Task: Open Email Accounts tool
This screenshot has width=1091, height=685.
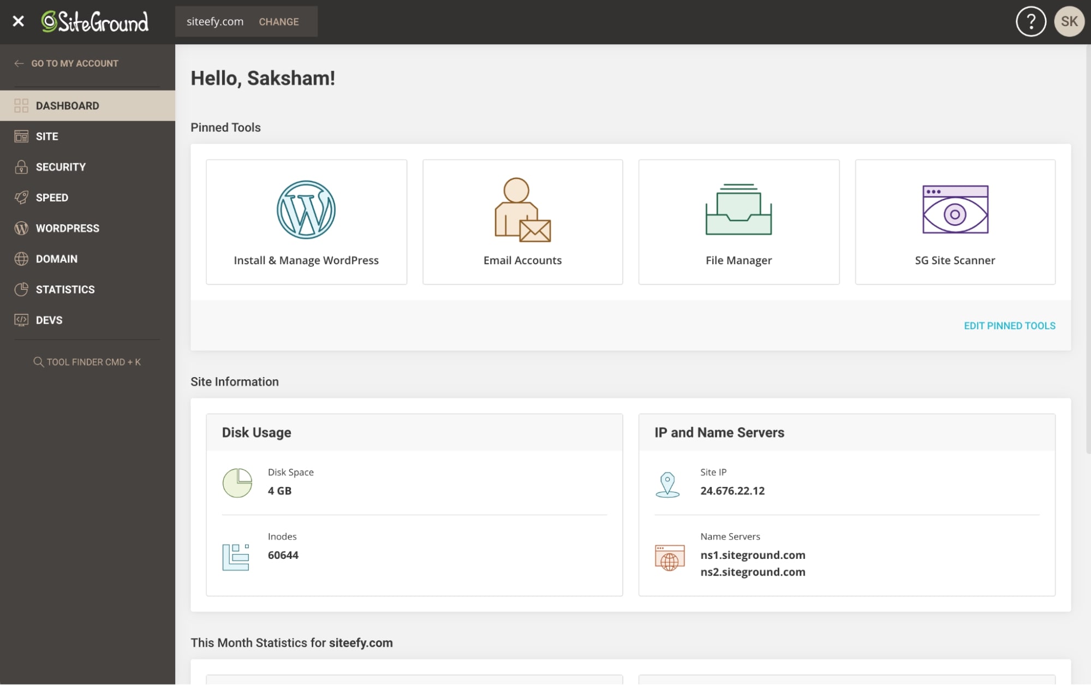Action: coord(522,222)
